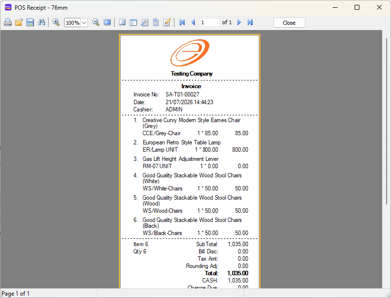Image resolution: width=391 pixels, height=298 pixels.
Task: Click the CASH payment label
Action: (x=210, y=281)
